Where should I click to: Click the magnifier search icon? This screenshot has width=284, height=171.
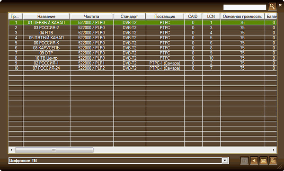click(x=272, y=7)
